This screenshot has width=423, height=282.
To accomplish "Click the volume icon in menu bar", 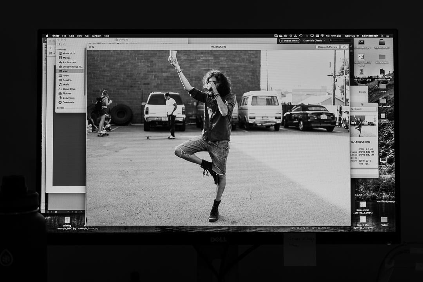I will 327,36.
